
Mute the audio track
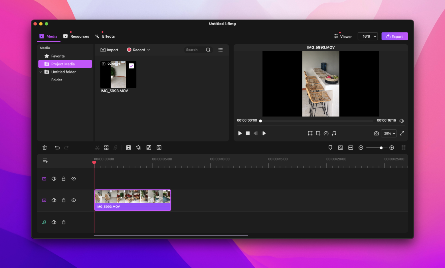[x=54, y=222]
